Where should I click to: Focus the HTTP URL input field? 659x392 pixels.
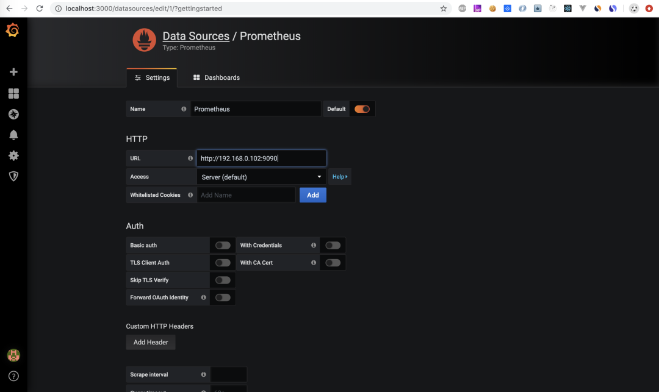(261, 159)
